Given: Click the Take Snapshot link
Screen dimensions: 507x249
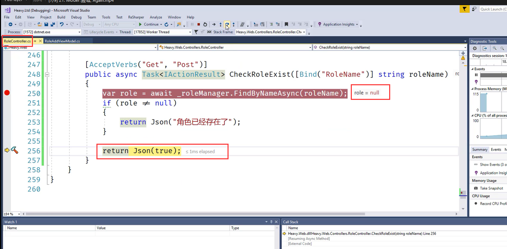Looking at the screenshot, I should tap(491, 188).
